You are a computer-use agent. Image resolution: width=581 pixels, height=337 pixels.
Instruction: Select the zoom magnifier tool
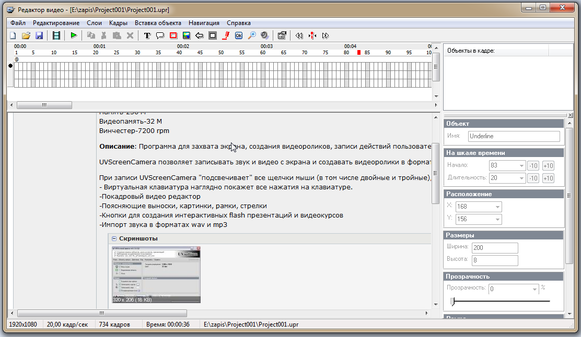[252, 35]
